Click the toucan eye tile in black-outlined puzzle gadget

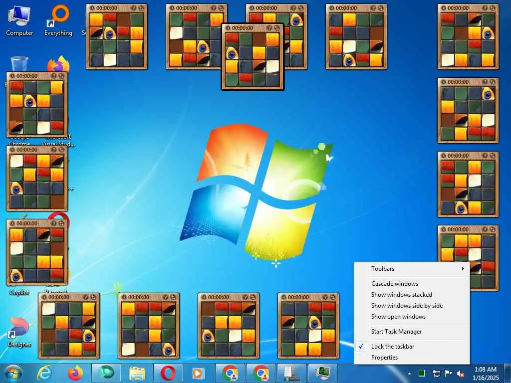click(x=232, y=53)
